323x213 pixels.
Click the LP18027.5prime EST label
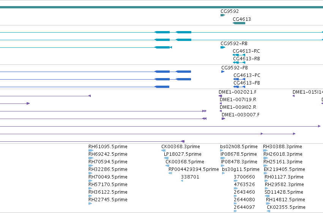(183, 154)
